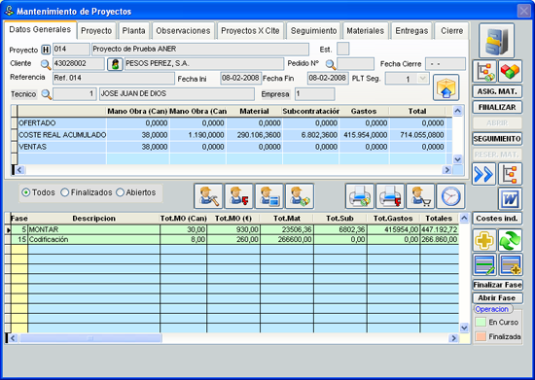Screen dimensions: 535x380
Task: Click the H button next to Proyecto
Action: tap(46, 50)
